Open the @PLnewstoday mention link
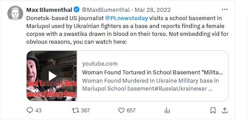 [126, 18]
